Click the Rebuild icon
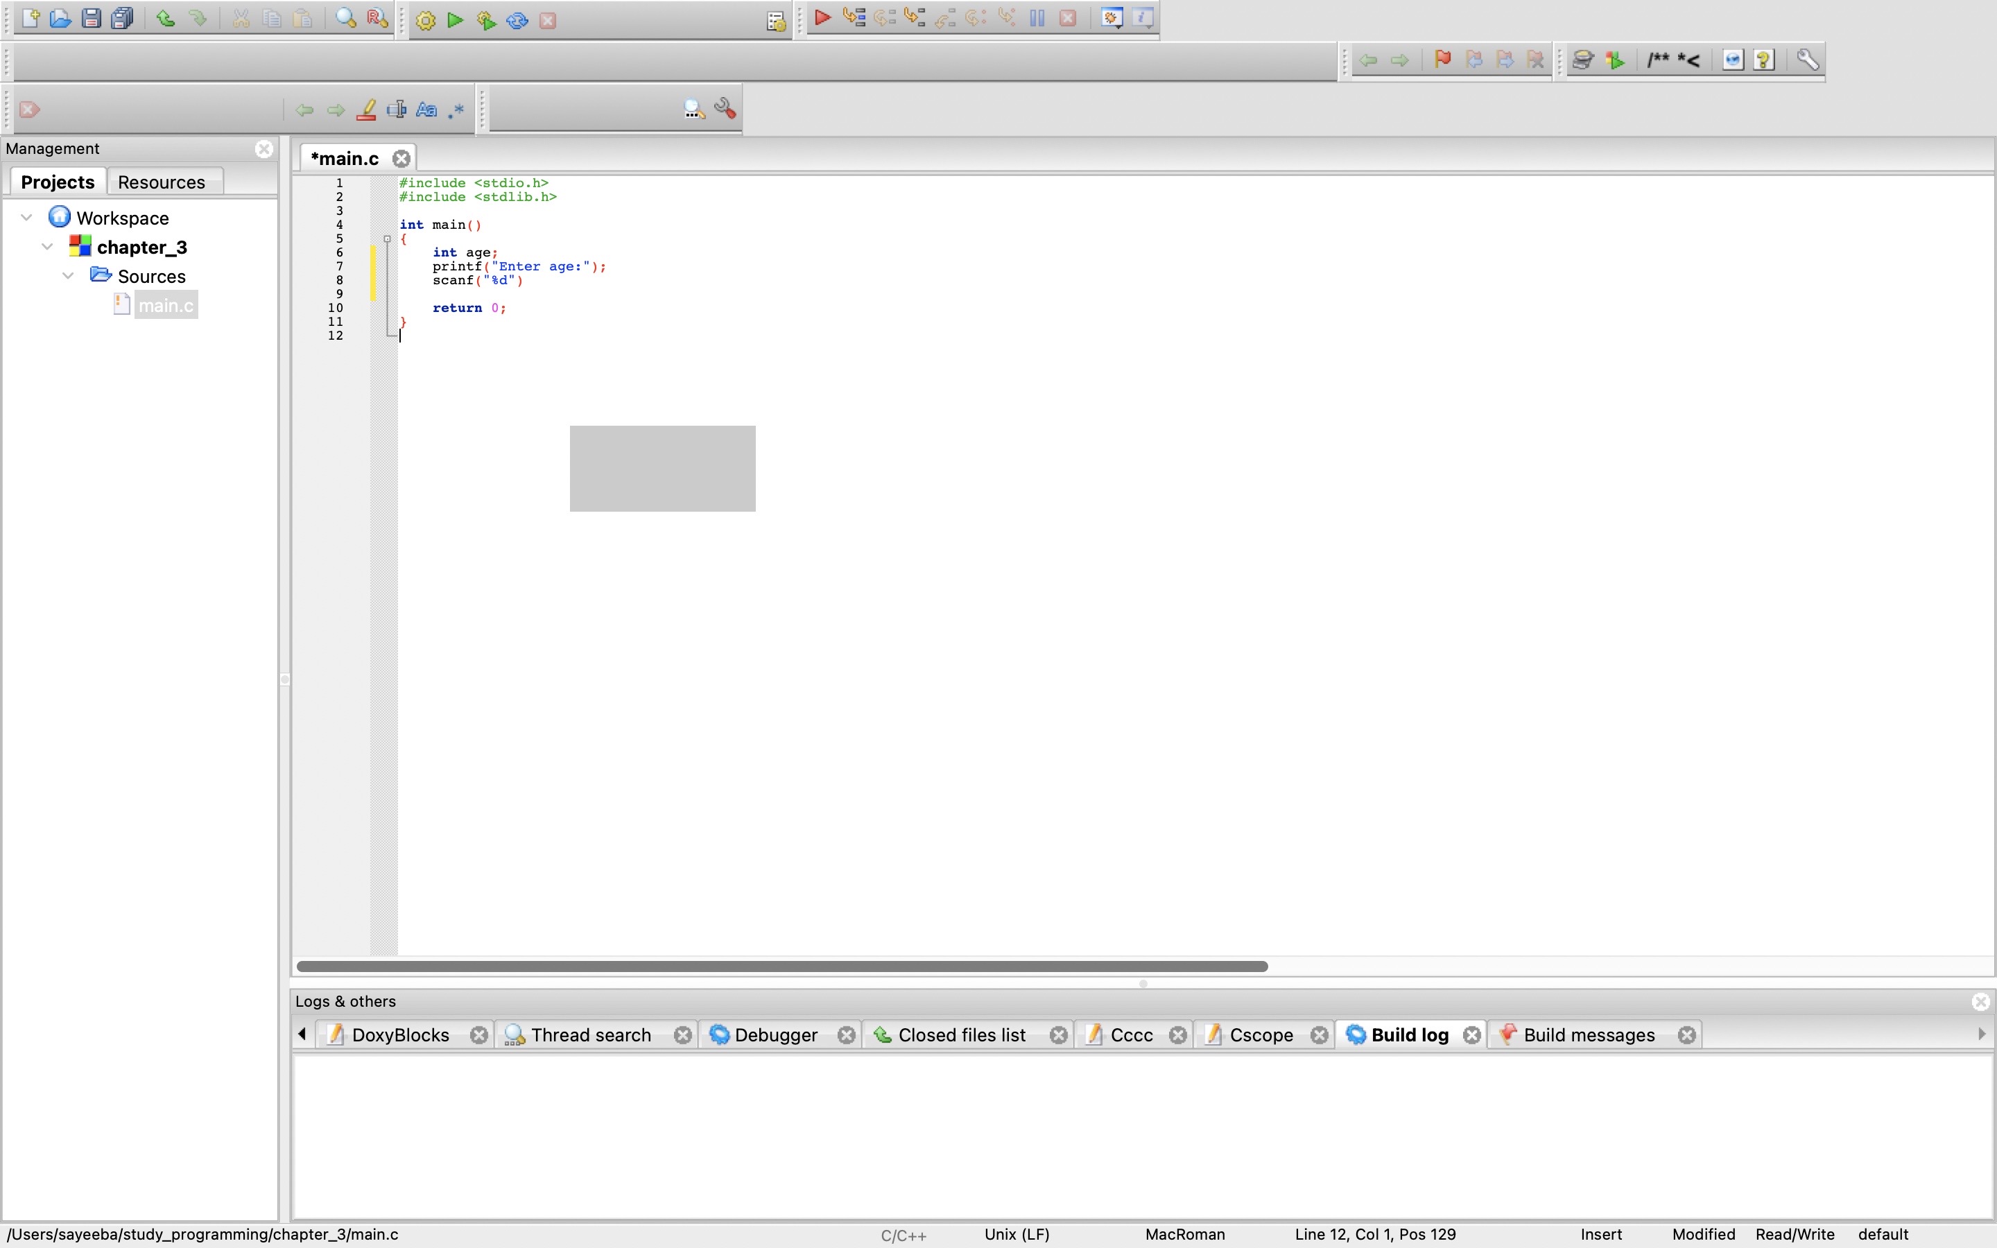The height and width of the screenshot is (1248, 1997). 517,20
